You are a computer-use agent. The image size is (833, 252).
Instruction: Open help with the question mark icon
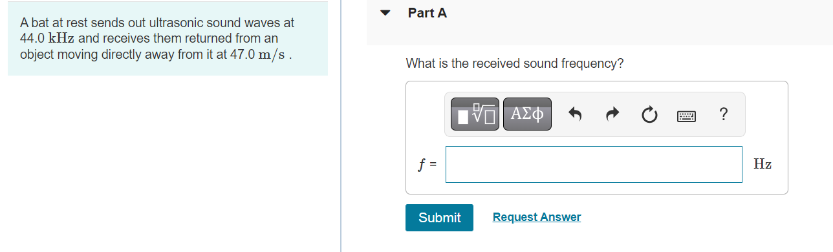pyautogui.click(x=723, y=115)
